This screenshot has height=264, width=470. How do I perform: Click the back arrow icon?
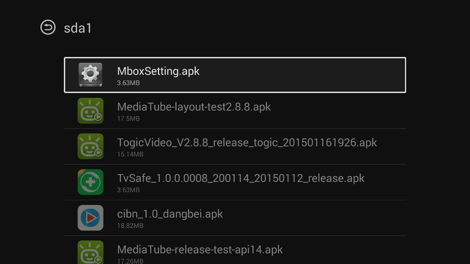[48, 27]
